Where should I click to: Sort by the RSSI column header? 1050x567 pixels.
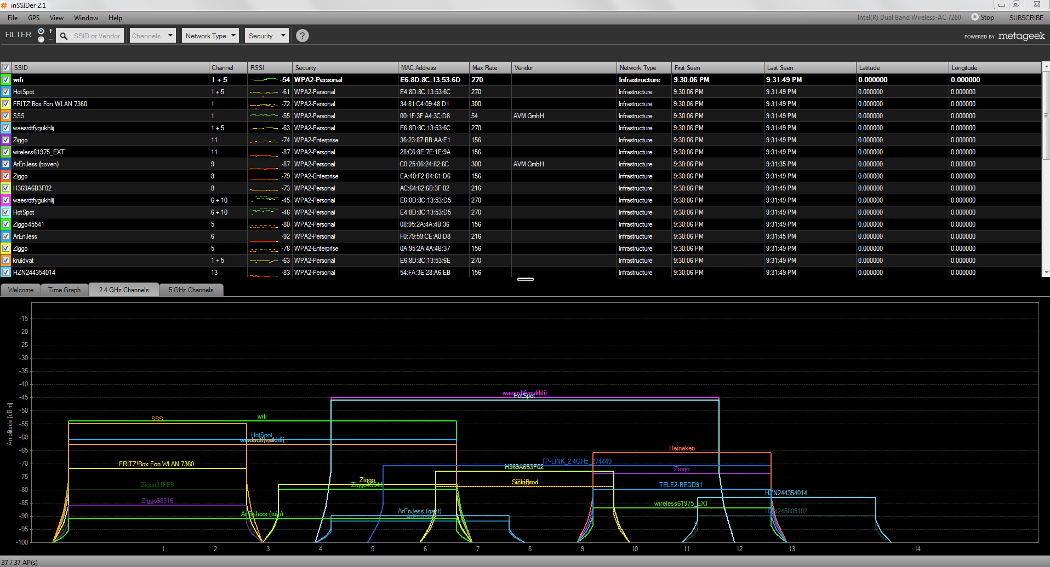[270, 68]
